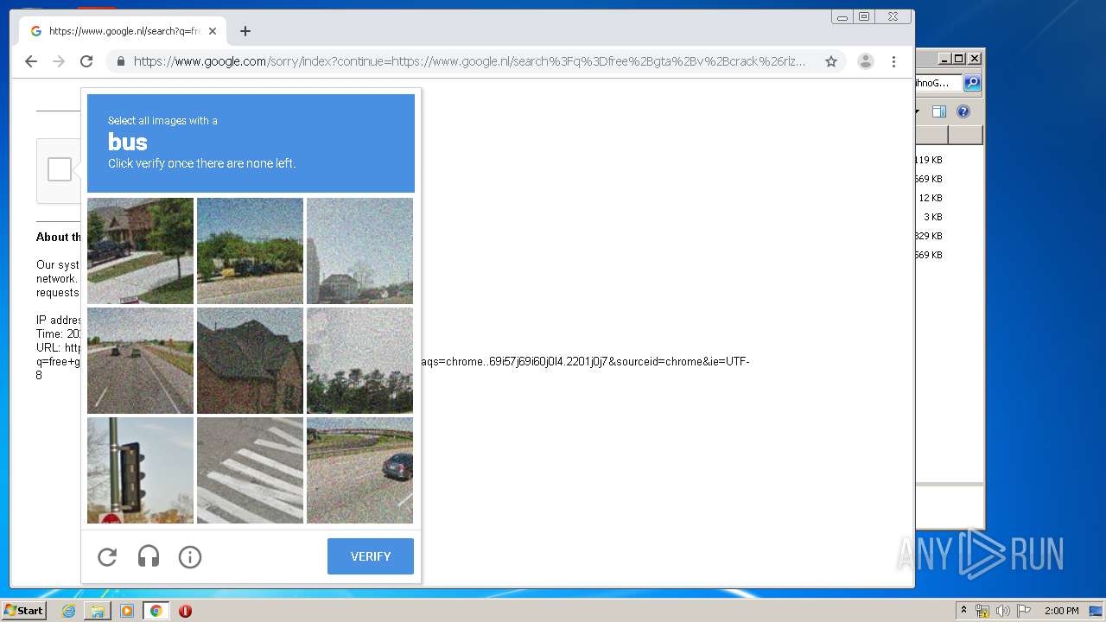Click the 119 KB size entry
The width and height of the screenshot is (1106, 622).
[x=929, y=160]
